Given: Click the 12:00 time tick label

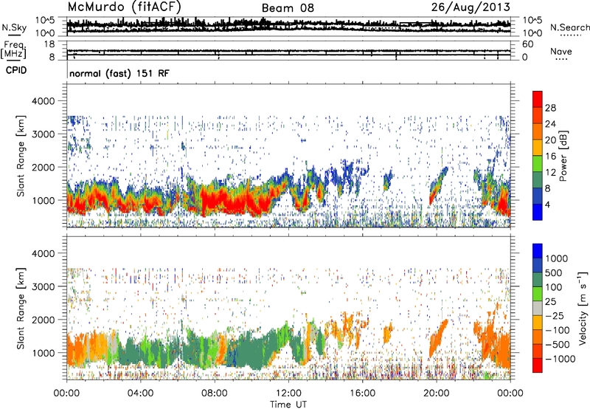Looking at the screenshot, I should pos(288,393).
